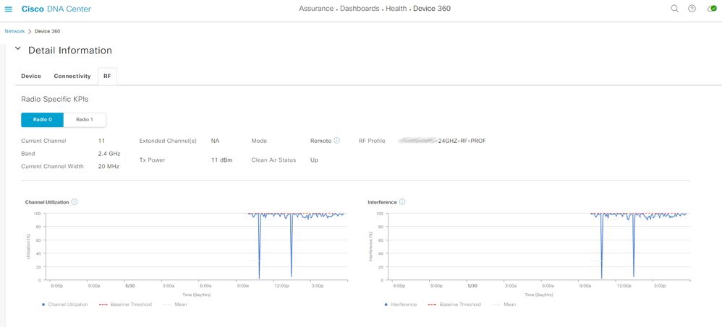The height and width of the screenshot is (327, 722).
Task: Click the Interference info icon
Action: [x=402, y=201]
